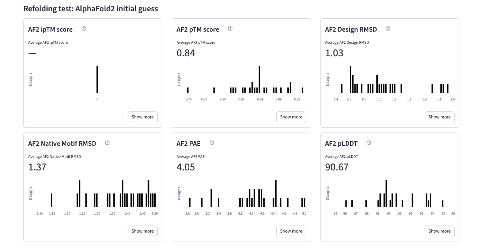Open Show more for AF2 Native Motif RMSD
The height and width of the screenshot is (249, 484).
142,231
